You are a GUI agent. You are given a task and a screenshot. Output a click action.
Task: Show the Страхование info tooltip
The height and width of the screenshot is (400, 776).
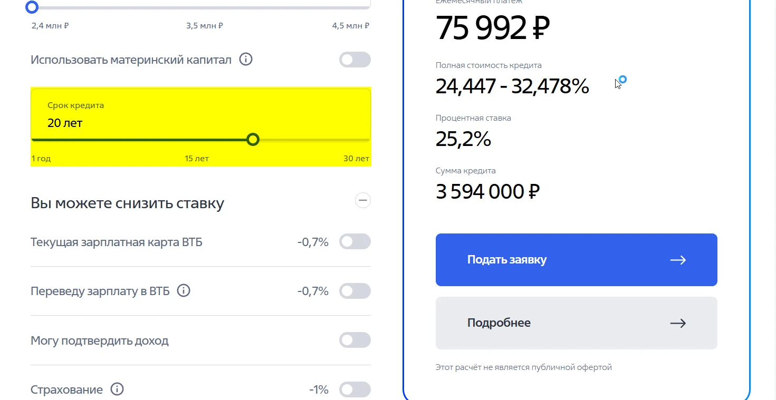pos(117,389)
